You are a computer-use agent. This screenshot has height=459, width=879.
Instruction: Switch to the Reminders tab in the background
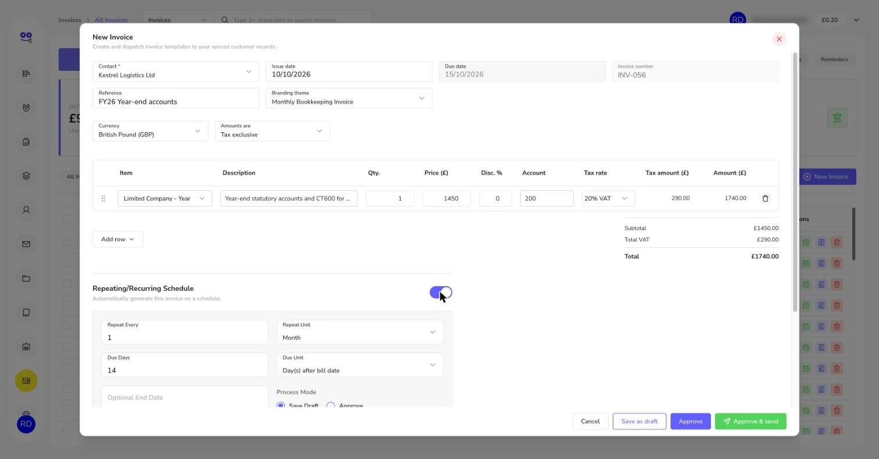834,59
